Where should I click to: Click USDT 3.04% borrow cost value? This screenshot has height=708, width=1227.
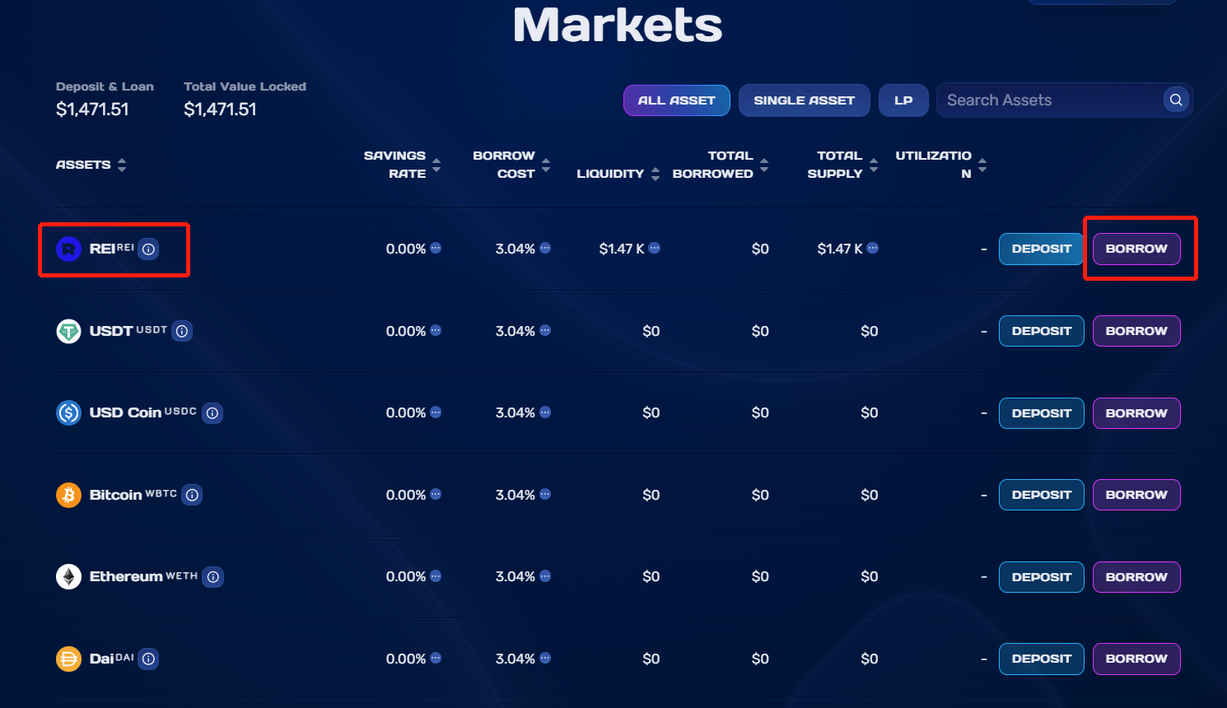pyautogui.click(x=516, y=331)
